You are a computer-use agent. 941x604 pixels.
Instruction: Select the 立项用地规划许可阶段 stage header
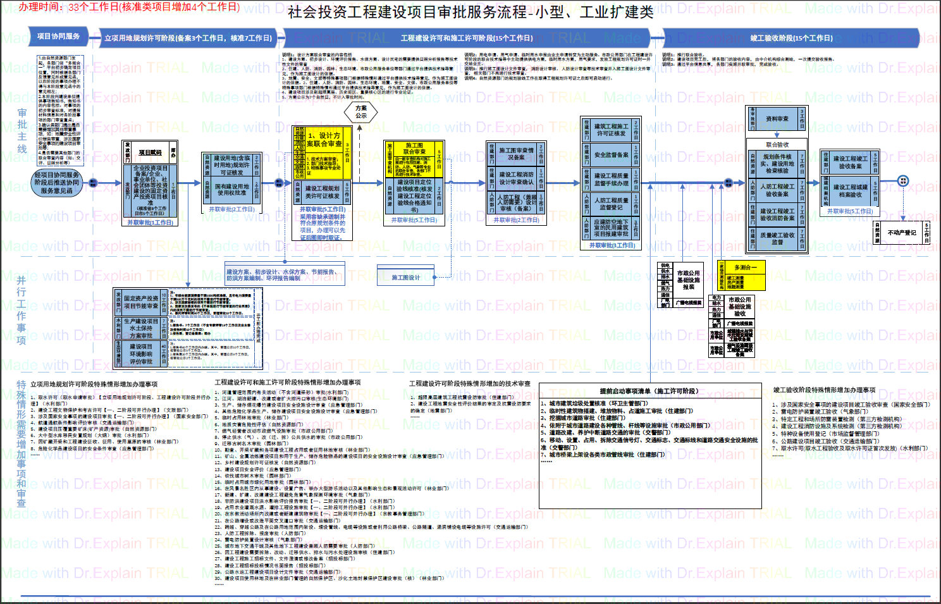tap(188, 38)
